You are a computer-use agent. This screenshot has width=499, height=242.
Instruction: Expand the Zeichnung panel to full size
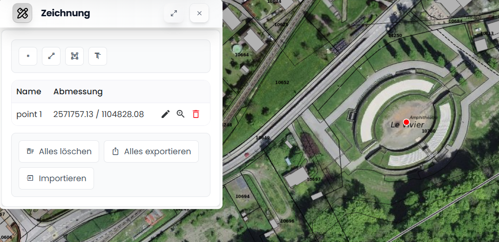point(174,13)
